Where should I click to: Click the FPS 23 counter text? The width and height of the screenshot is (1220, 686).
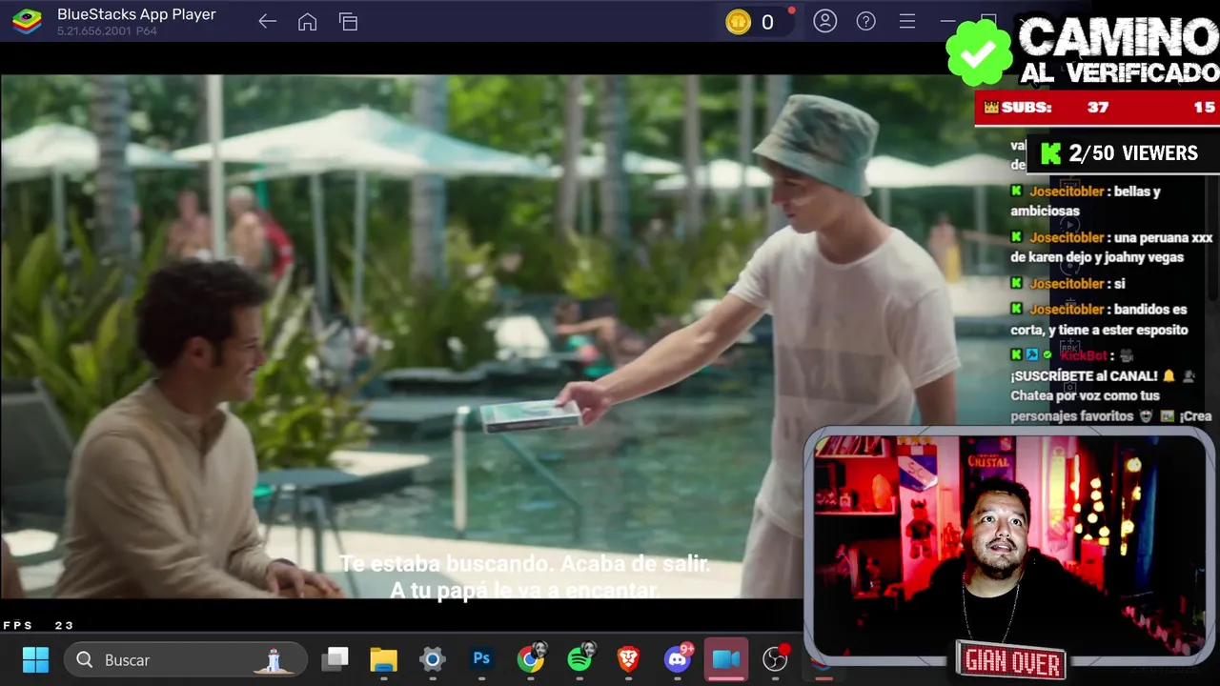(x=38, y=625)
